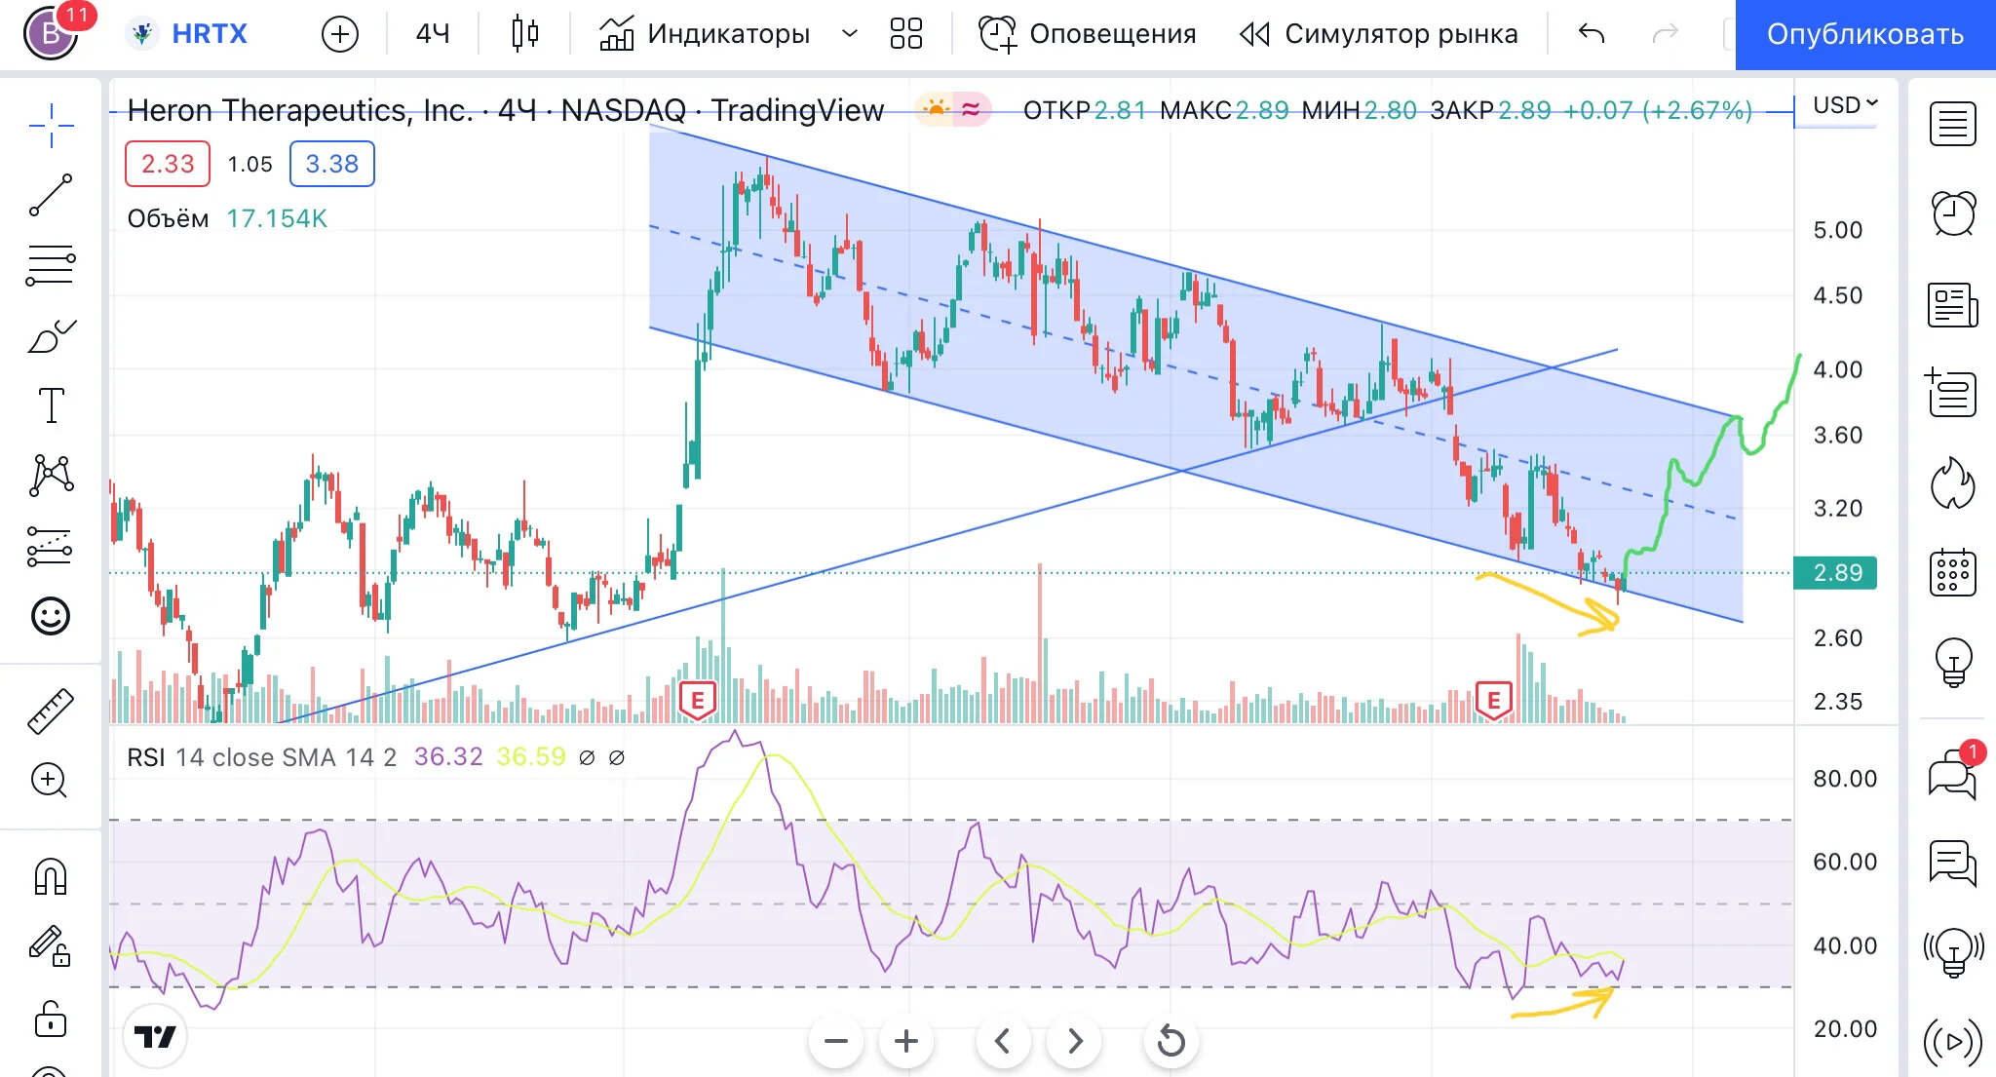Toggle magnet mode for drawings
This screenshot has height=1077, width=1996.
(51, 875)
